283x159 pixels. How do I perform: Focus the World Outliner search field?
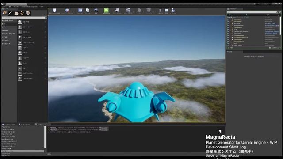252,12
